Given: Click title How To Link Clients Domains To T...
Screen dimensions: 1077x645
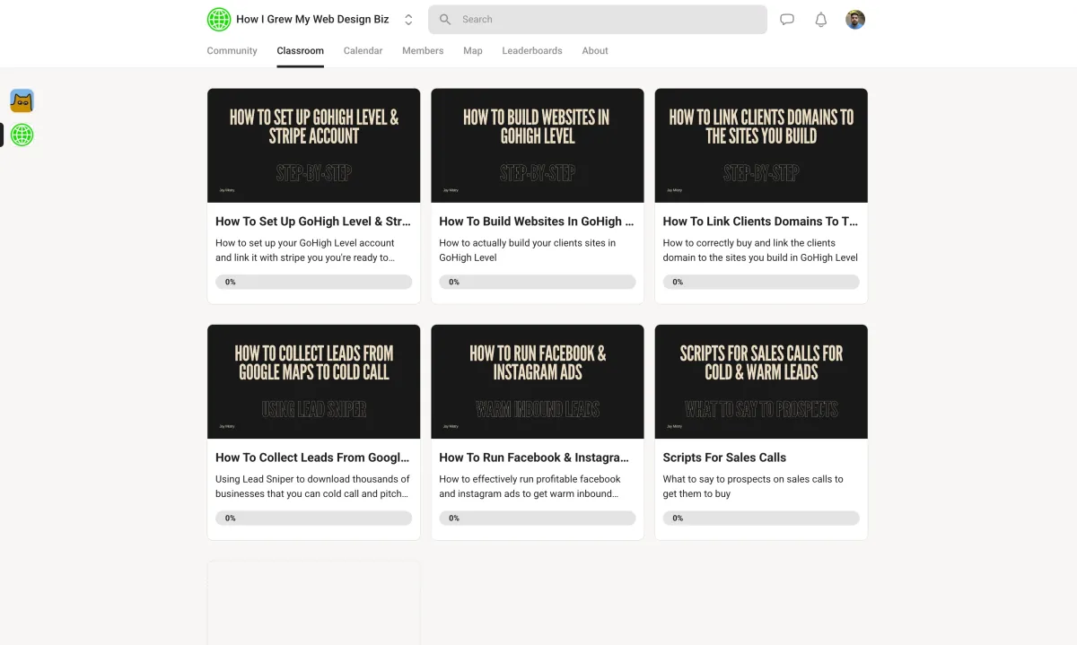Looking at the screenshot, I should coord(760,222).
